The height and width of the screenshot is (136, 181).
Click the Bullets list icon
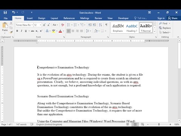pyautogui.click(x=69, y=25)
